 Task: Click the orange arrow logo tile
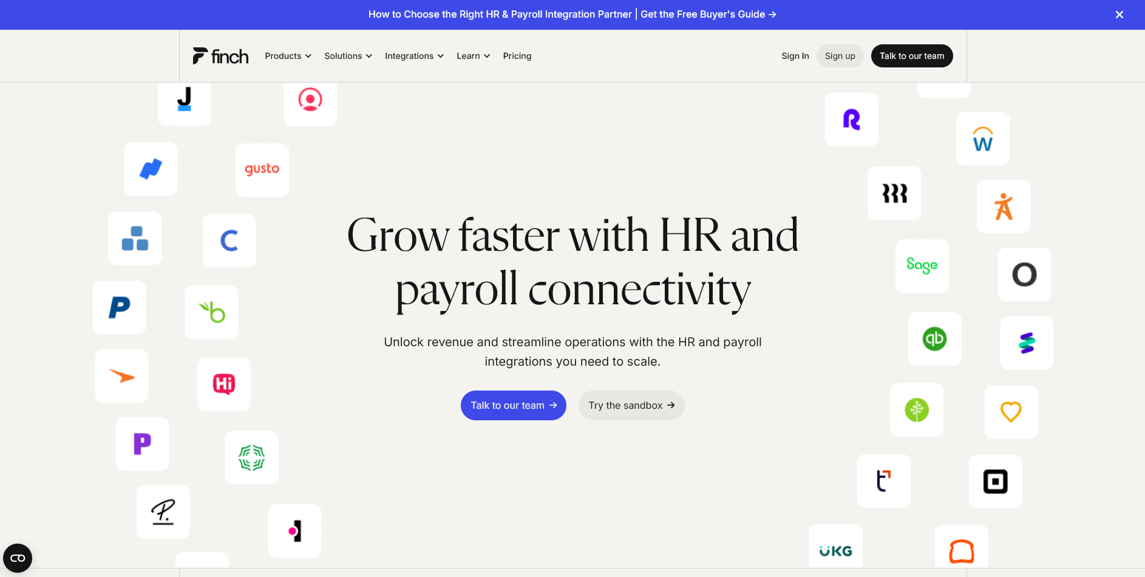point(122,376)
